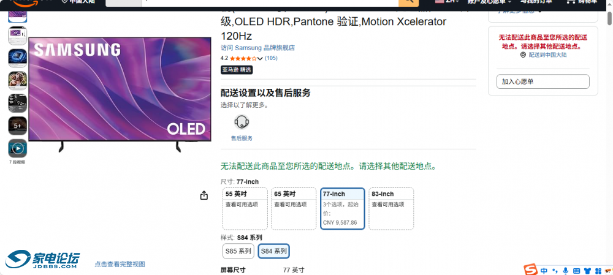This screenshot has width=613, height=275.
Task: Click the after-sales service headset icon
Action: [x=242, y=122]
